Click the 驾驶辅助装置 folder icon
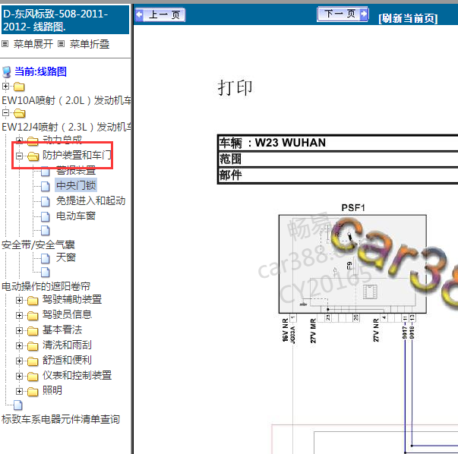 (x=33, y=301)
